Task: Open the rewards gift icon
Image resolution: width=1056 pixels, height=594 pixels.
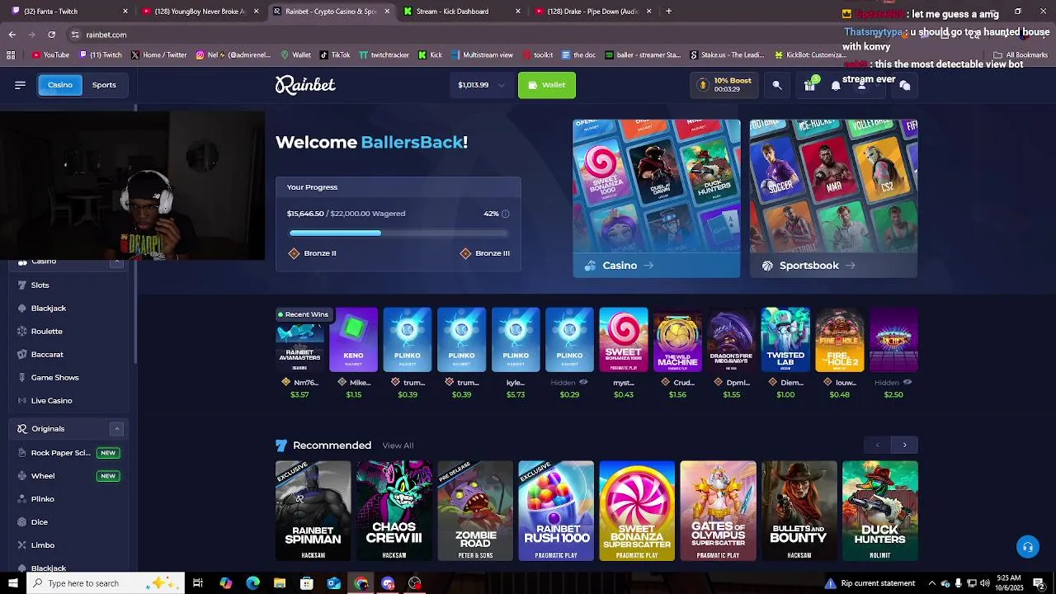Action: (x=809, y=85)
